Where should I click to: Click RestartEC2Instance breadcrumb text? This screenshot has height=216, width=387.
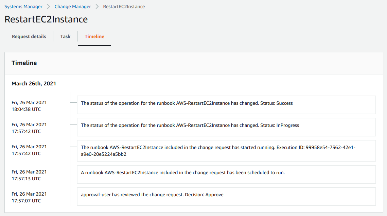click(124, 7)
